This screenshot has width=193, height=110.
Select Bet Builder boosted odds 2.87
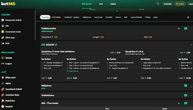click(x=112, y=78)
